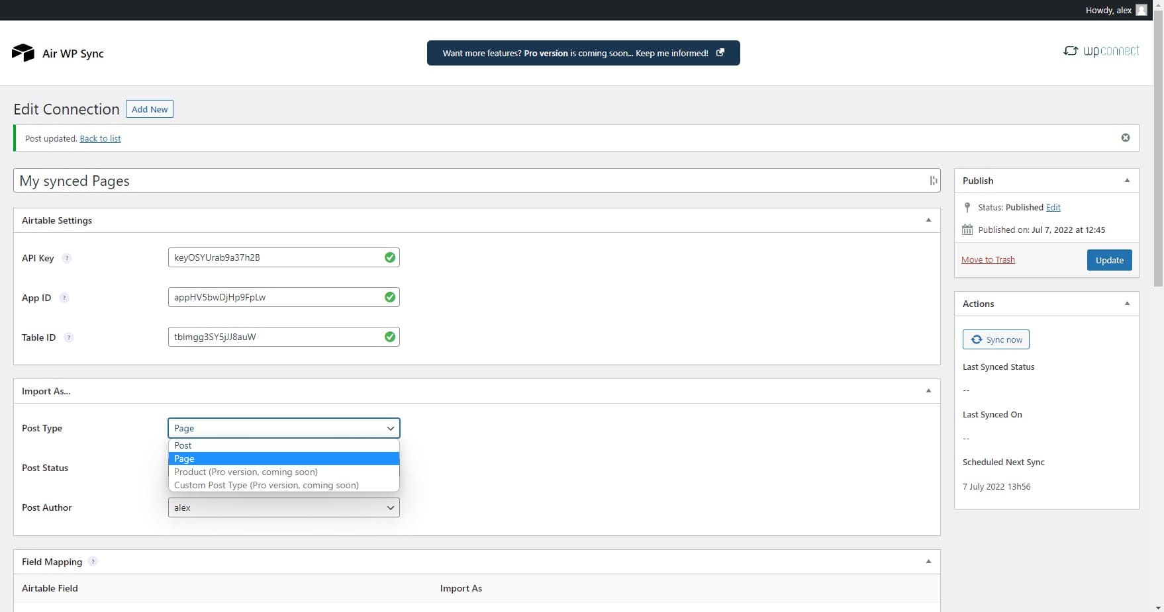Image resolution: width=1164 pixels, height=612 pixels.
Task: Open the Field Mapping help tooltip
Action: [x=93, y=562]
